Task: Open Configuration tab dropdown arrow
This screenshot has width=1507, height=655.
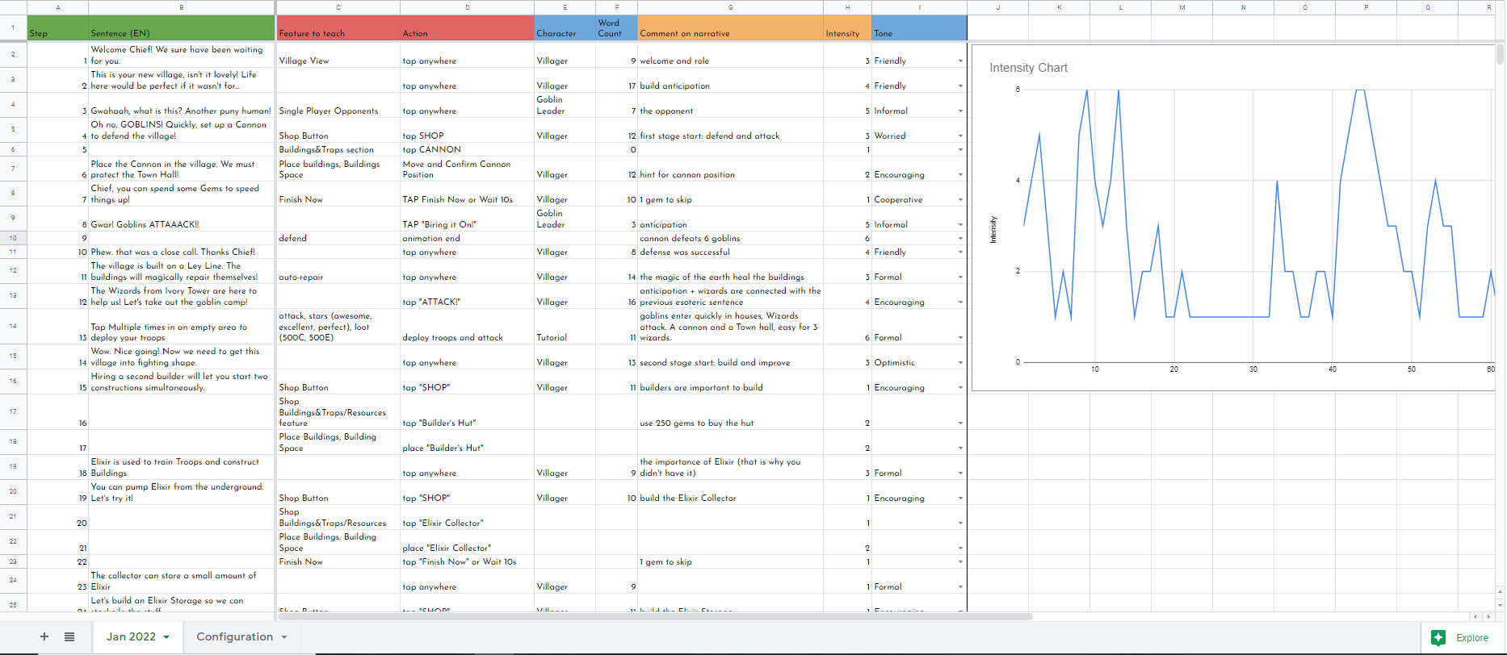Action: pos(284,637)
